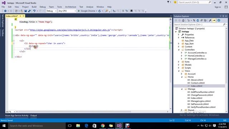Open Visual Studio from taskbar
229x129 pixels.
119,126
